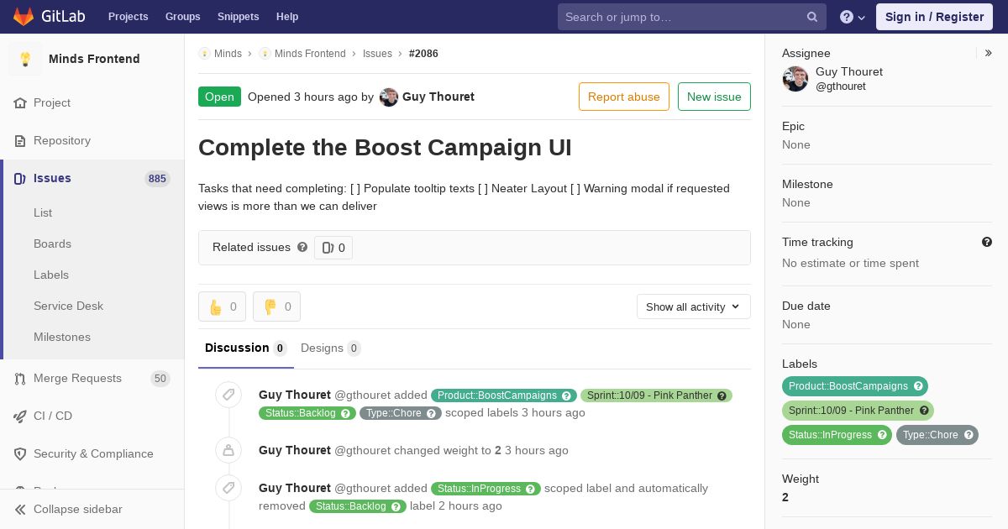1008x529 pixels.
Task: Click Issues breadcrumb link
Action: pos(377,53)
